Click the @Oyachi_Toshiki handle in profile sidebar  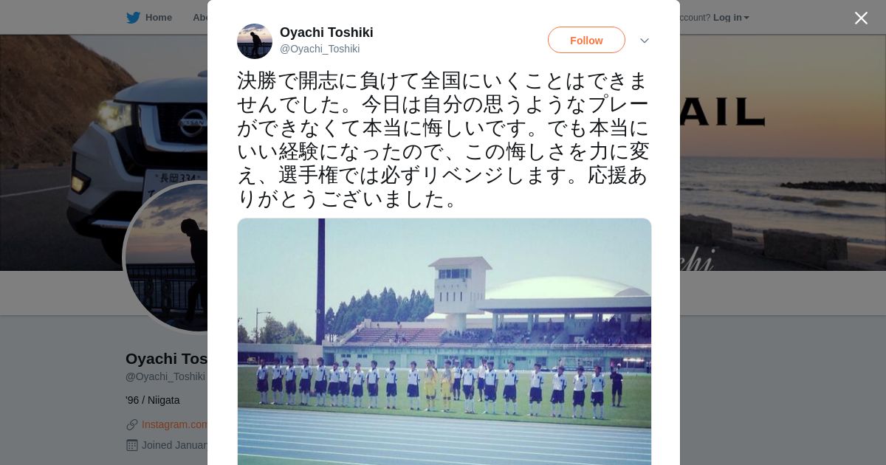click(165, 376)
